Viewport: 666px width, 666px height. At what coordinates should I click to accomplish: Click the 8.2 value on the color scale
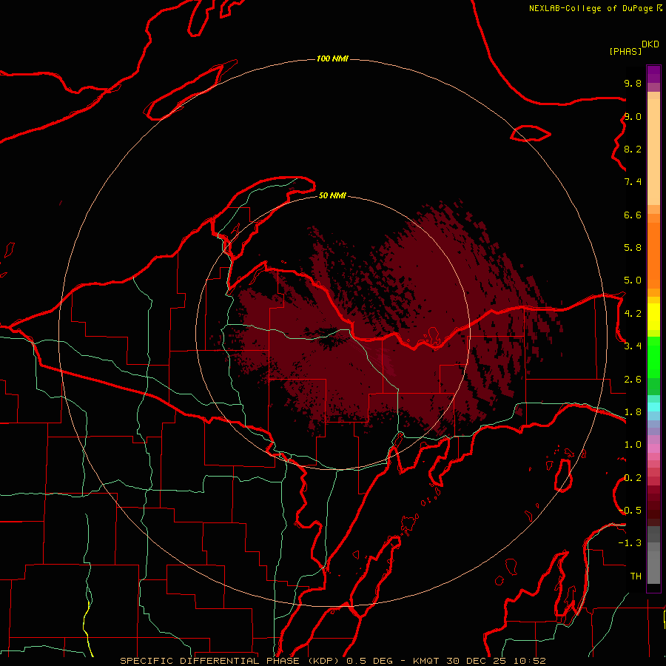633,149
